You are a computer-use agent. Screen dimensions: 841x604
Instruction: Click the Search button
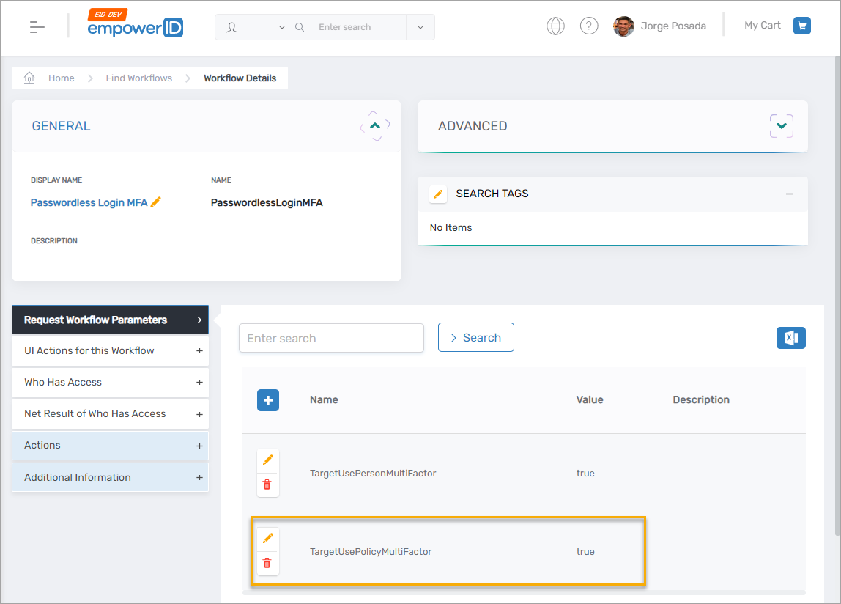coord(475,337)
